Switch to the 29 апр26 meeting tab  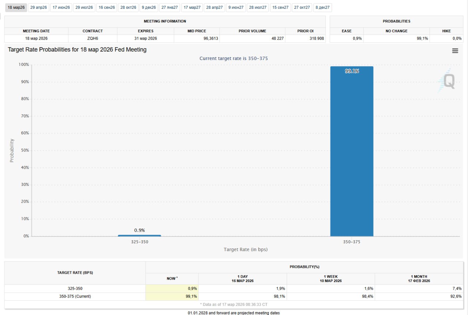38,7
